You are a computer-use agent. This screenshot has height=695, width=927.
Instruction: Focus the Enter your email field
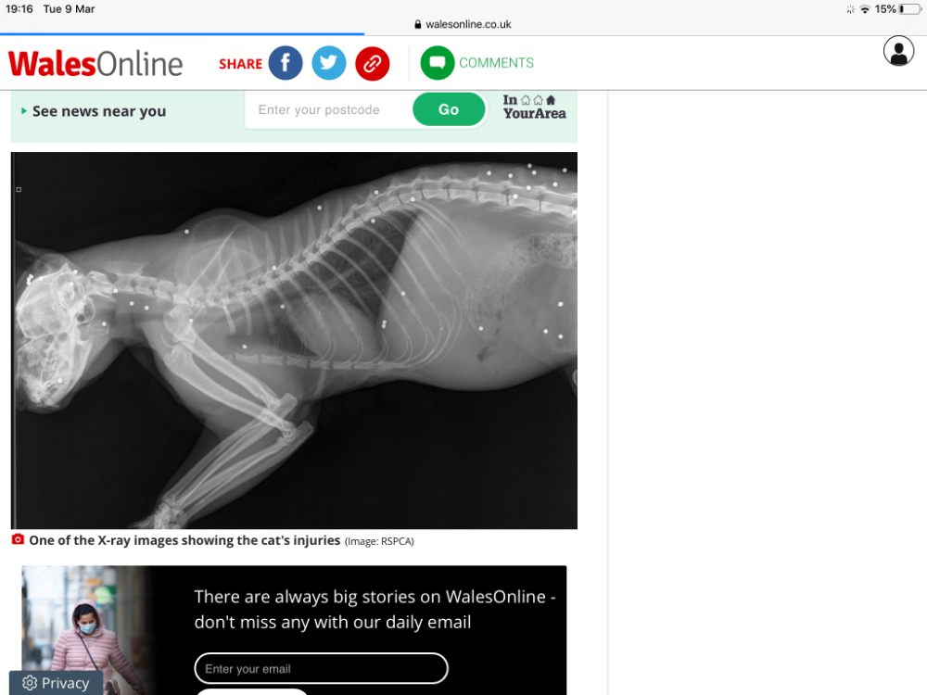point(321,668)
